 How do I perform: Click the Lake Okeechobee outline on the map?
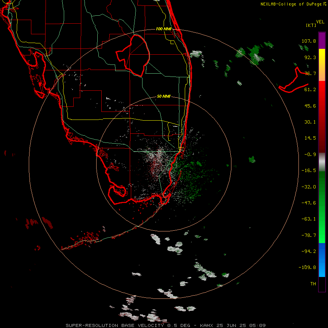(133, 55)
